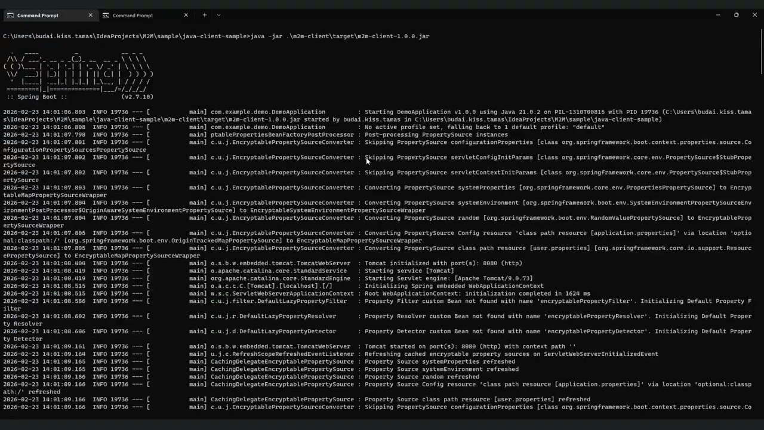This screenshot has height=430, width=764.
Task: Click 'w.s.c.ServletWebServerApplicationContext' logger name
Action: pyautogui.click(x=282, y=294)
